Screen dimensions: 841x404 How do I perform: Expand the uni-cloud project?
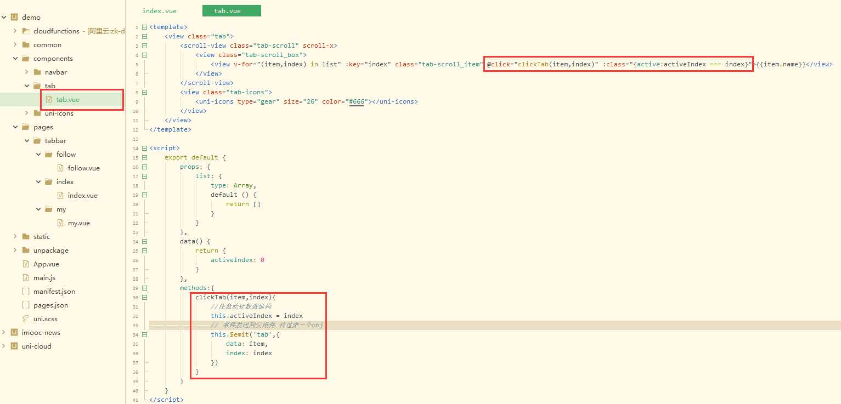coord(4,346)
